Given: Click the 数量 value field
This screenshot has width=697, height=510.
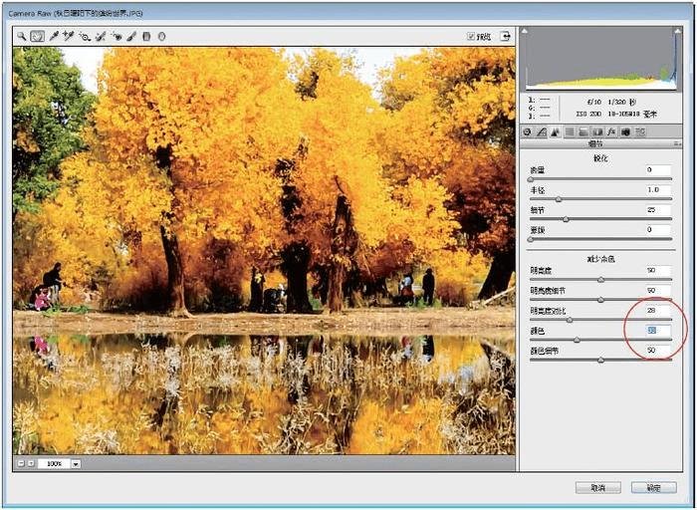Looking at the screenshot, I should 658,170.
